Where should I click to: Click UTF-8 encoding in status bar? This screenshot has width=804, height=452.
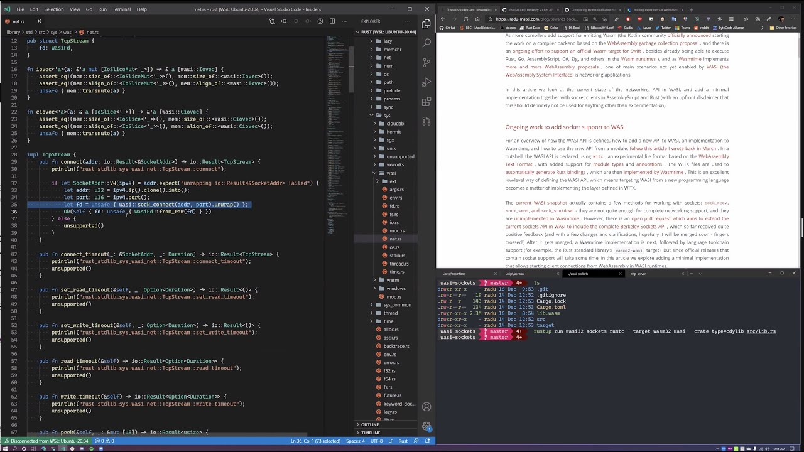tap(377, 441)
